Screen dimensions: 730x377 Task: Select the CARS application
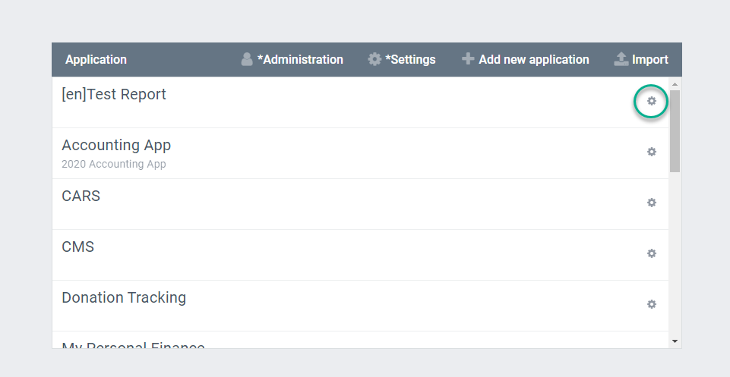81,196
